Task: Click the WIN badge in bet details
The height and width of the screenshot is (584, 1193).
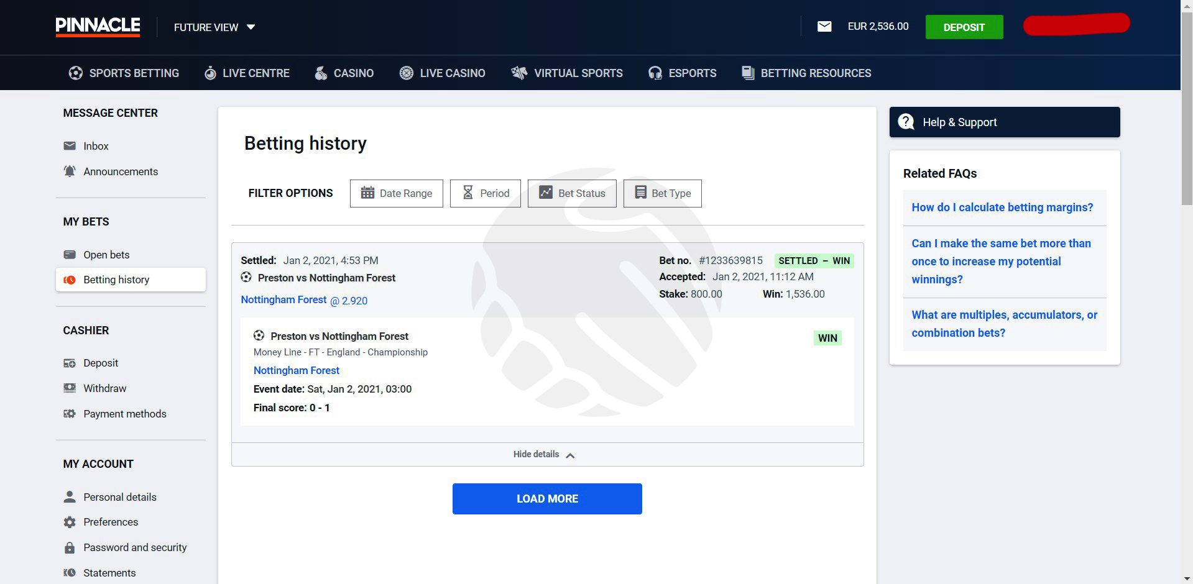Action: pos(827,338)
